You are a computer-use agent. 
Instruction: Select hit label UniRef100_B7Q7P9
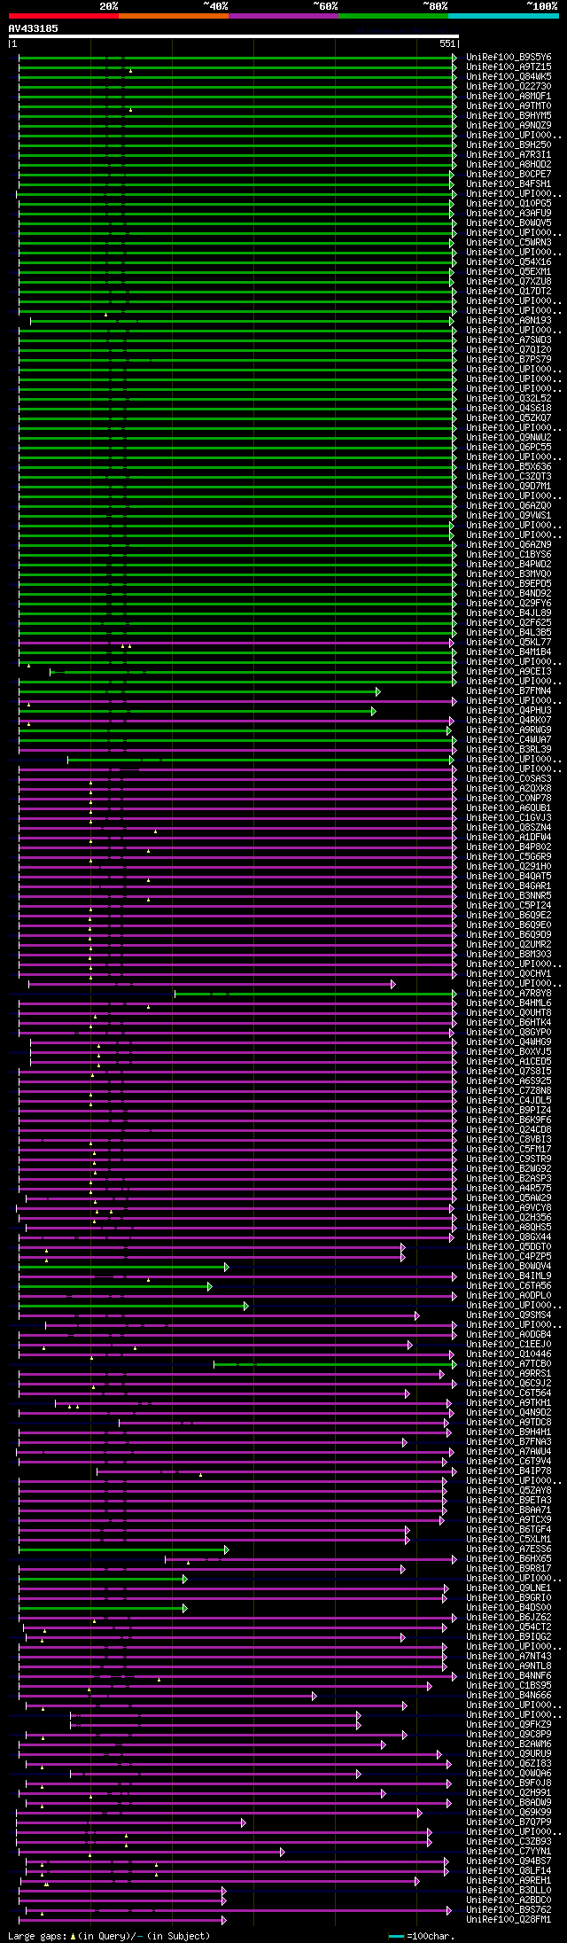509,1822
